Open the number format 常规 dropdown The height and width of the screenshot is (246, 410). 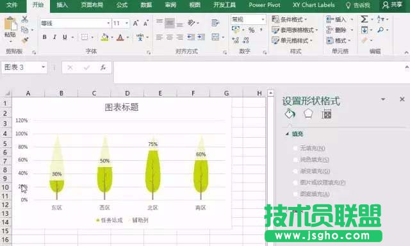point(263,19)
